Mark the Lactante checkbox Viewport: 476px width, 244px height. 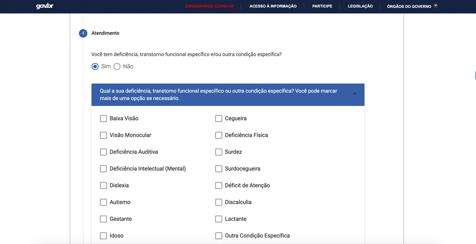(x=219, y=219)
